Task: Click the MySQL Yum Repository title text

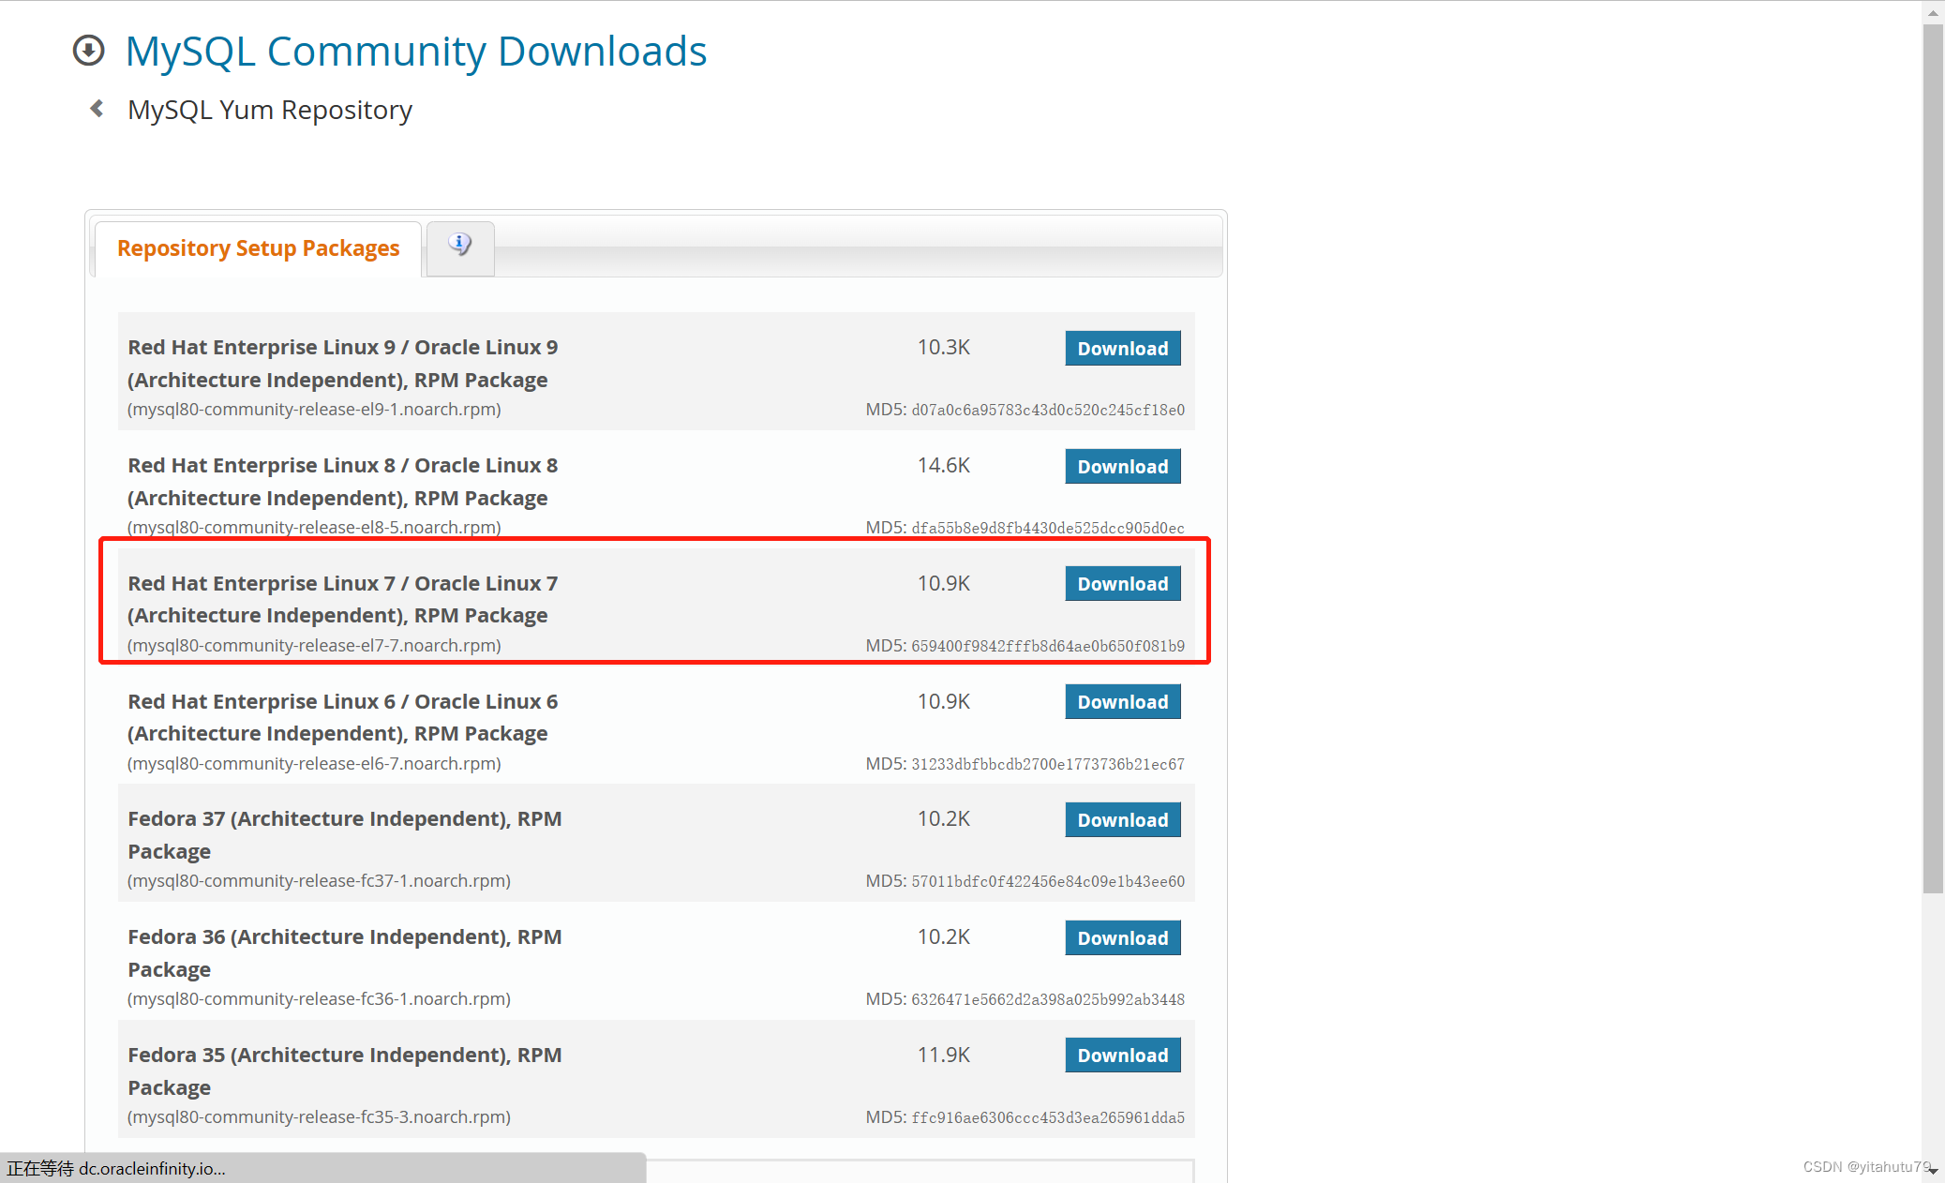Action: coord(270,111)
